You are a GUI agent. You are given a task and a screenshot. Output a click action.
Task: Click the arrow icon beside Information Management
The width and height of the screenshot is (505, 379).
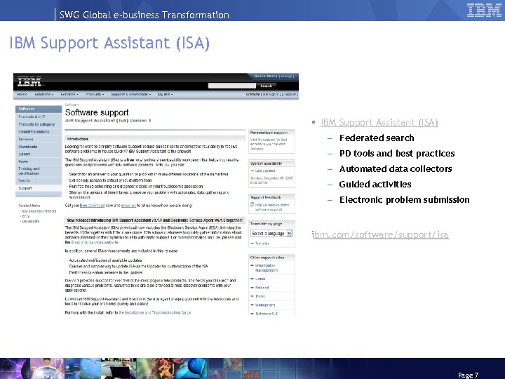[252, 265]
